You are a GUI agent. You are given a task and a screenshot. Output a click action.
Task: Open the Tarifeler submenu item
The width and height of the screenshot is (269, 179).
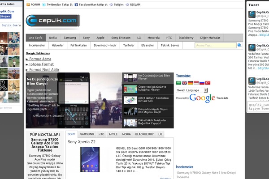point(129,45)
